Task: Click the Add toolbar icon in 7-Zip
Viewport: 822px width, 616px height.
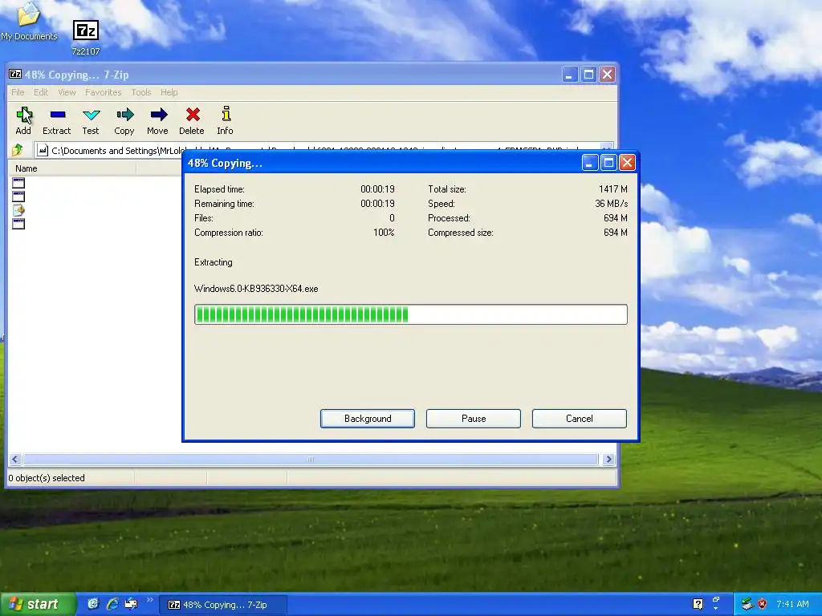Action: [23, 120]
